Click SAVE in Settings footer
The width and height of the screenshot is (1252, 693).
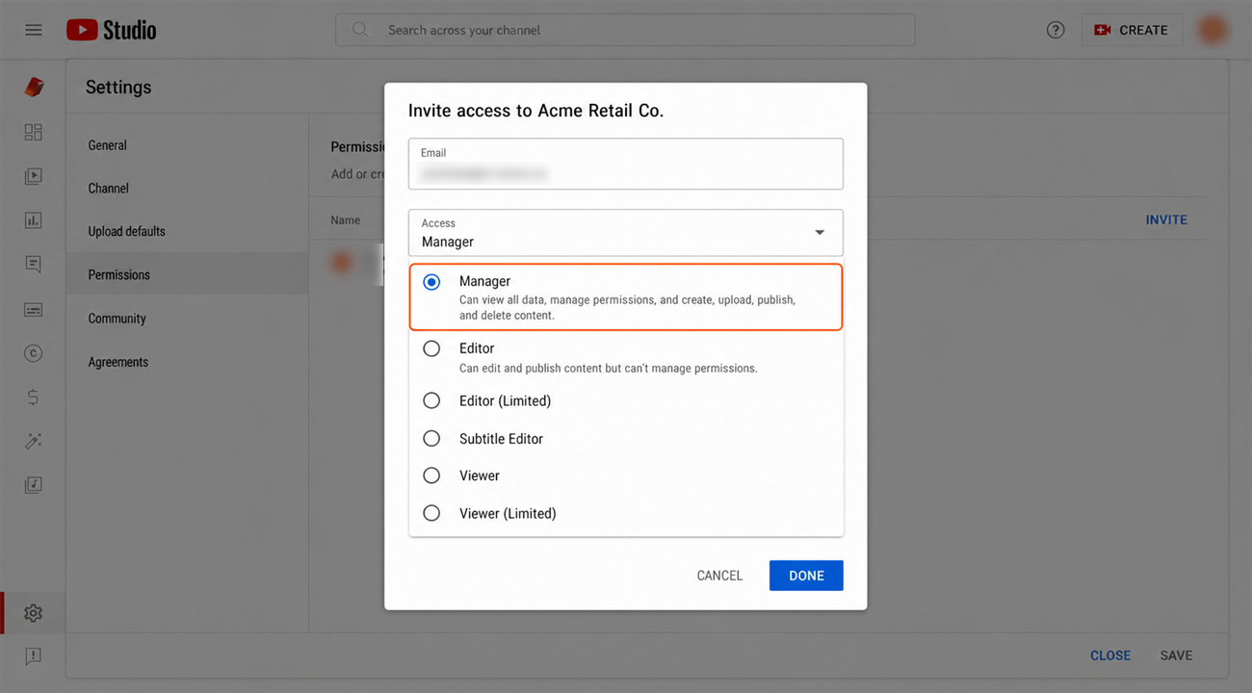[1176, 655]
